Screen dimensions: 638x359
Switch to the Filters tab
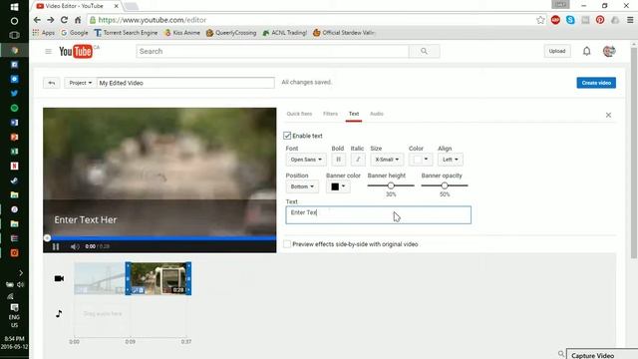click(330, 114)
